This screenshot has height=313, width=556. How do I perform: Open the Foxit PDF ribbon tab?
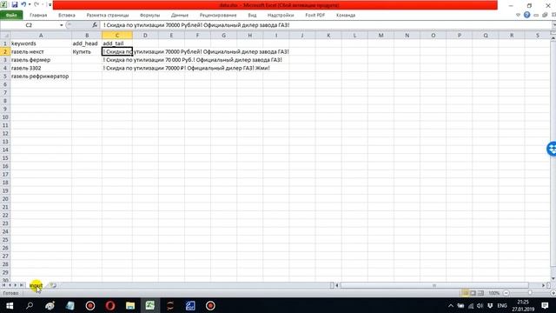314,16
